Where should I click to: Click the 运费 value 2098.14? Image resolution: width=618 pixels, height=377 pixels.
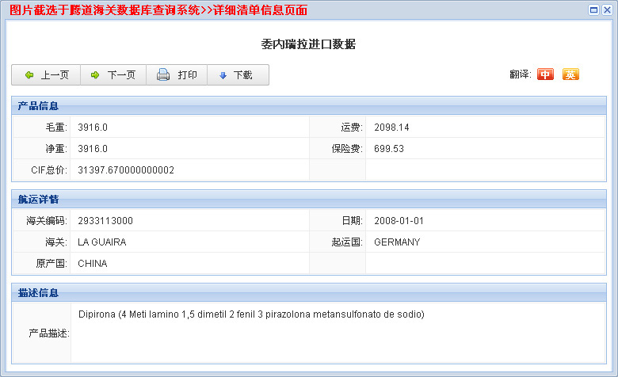(391, 127)
